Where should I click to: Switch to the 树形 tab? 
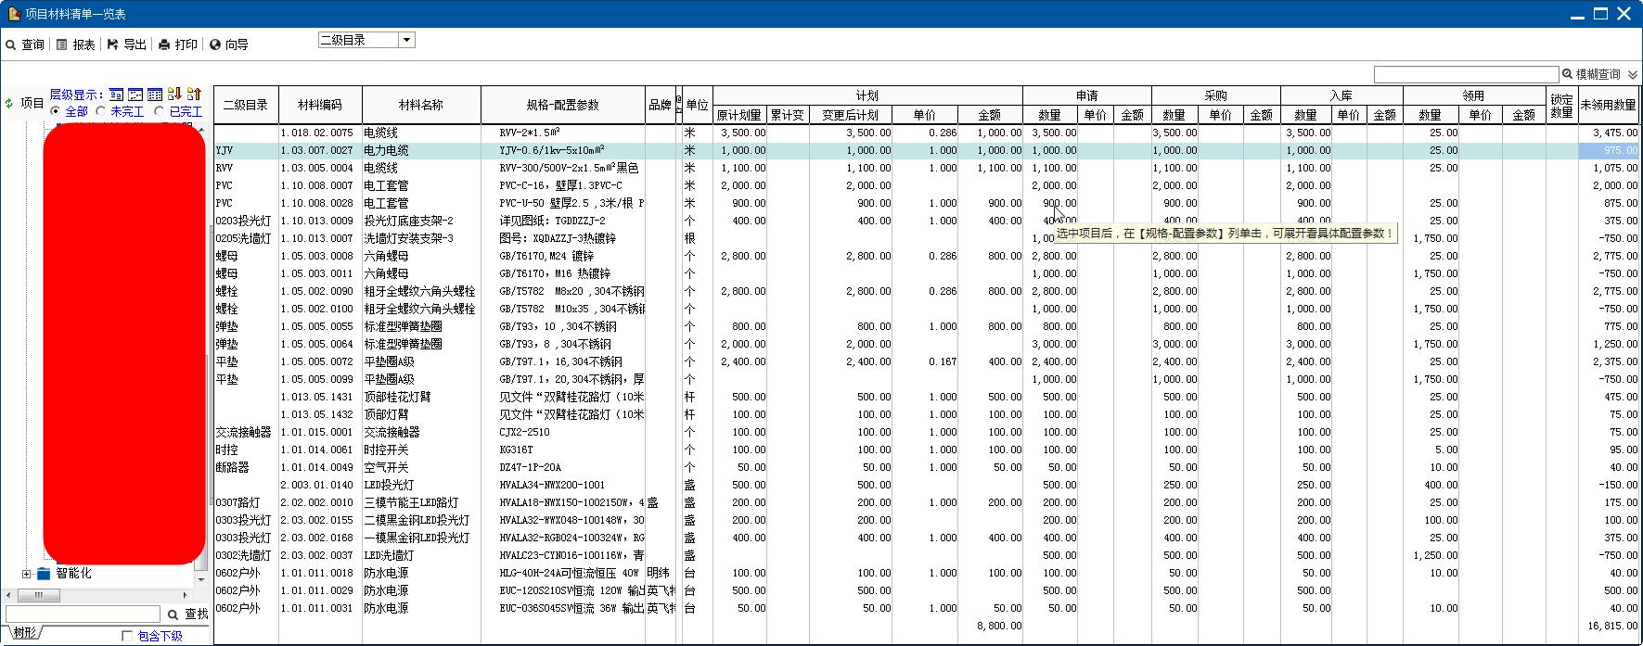[25, 633]
